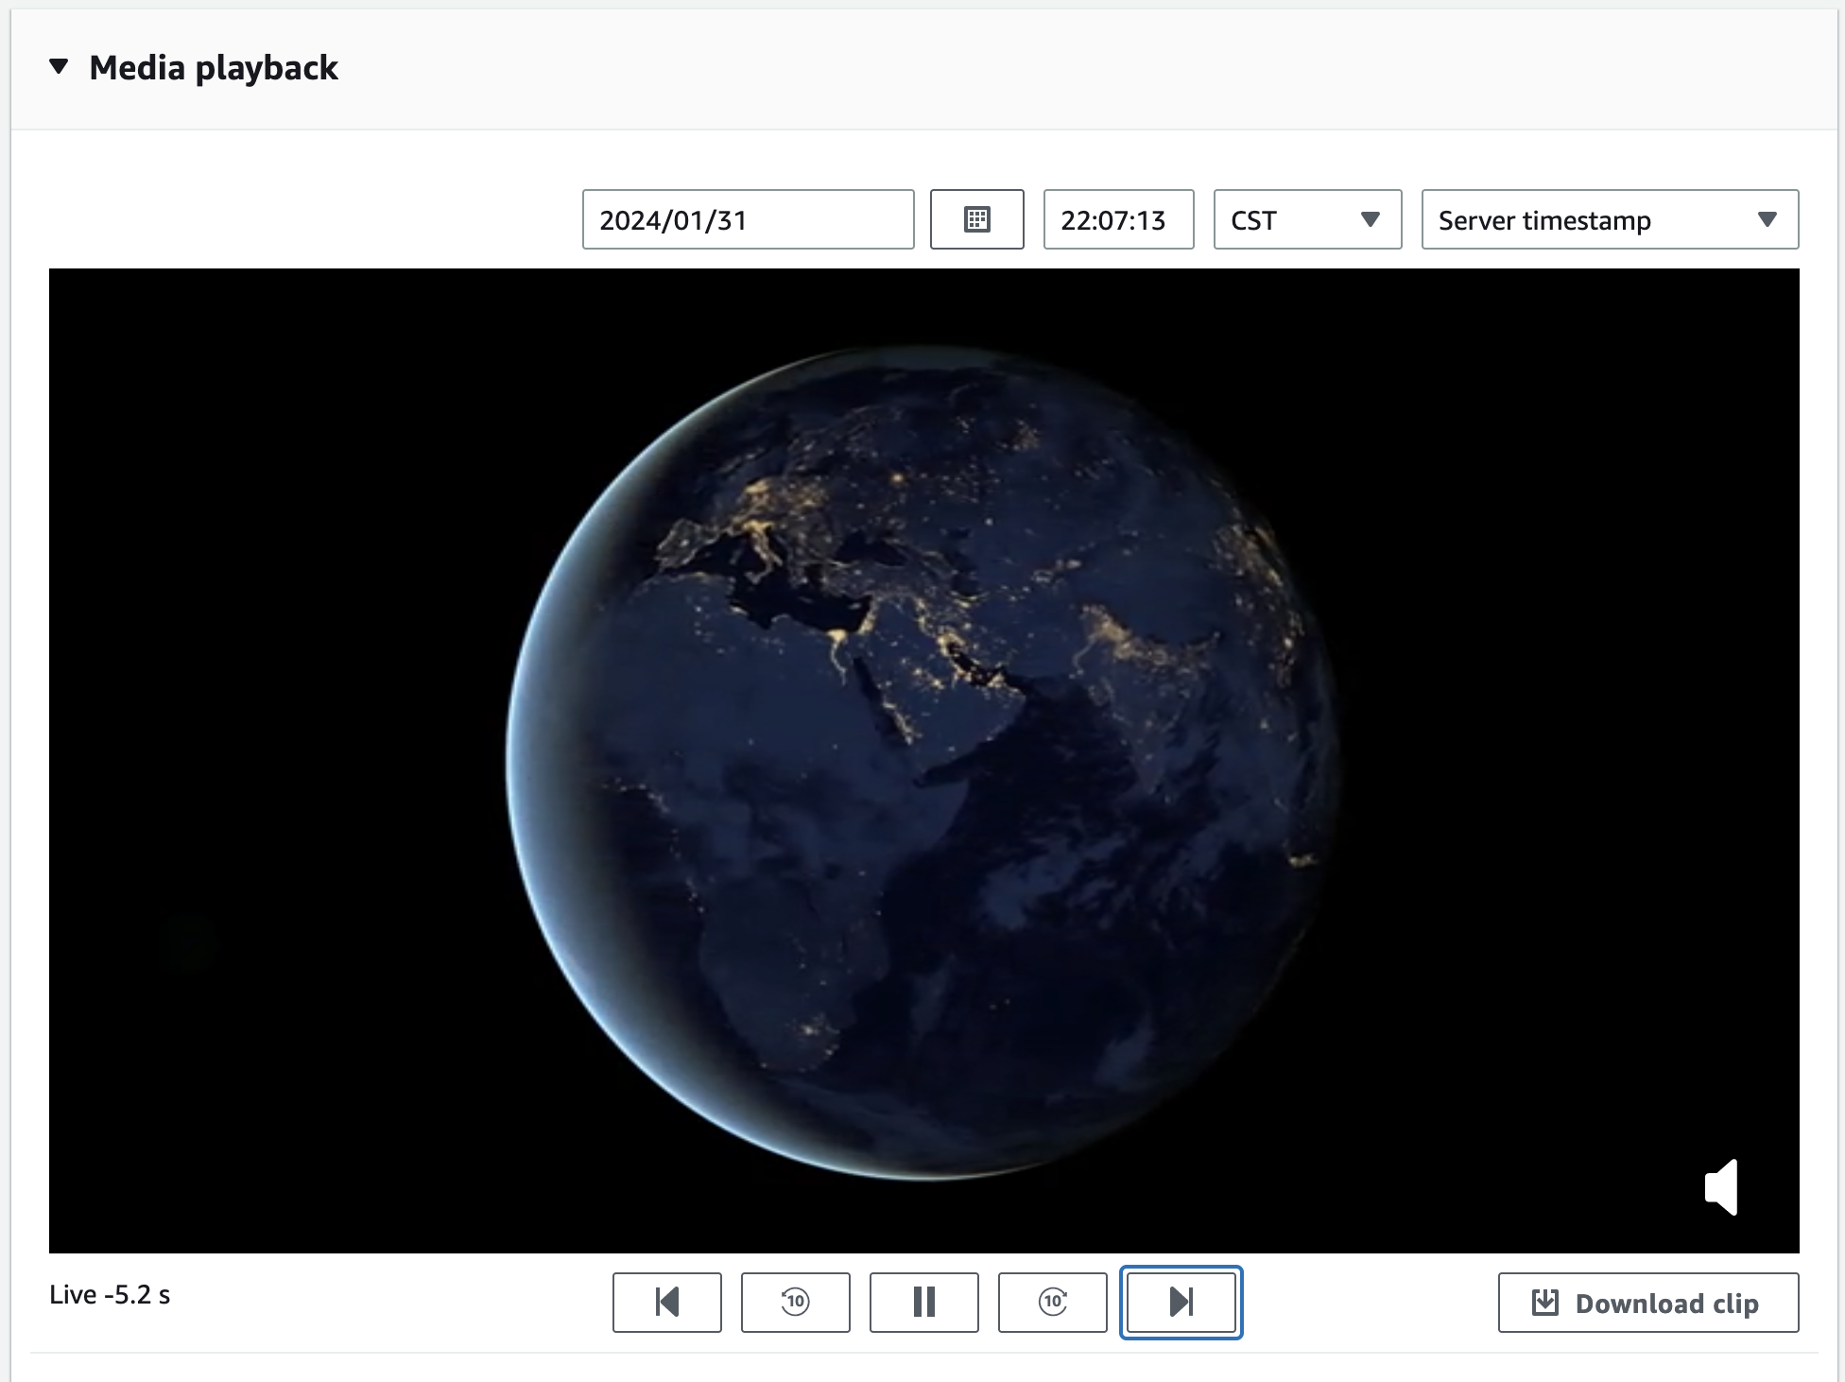This screenshot has height=1382, width=1845.
Task: Click the date field showing 2024/01/31
Action: [x=747, y=220]
